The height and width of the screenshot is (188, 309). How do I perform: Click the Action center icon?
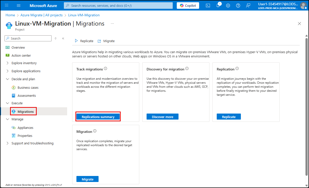(x=8, y=55)
